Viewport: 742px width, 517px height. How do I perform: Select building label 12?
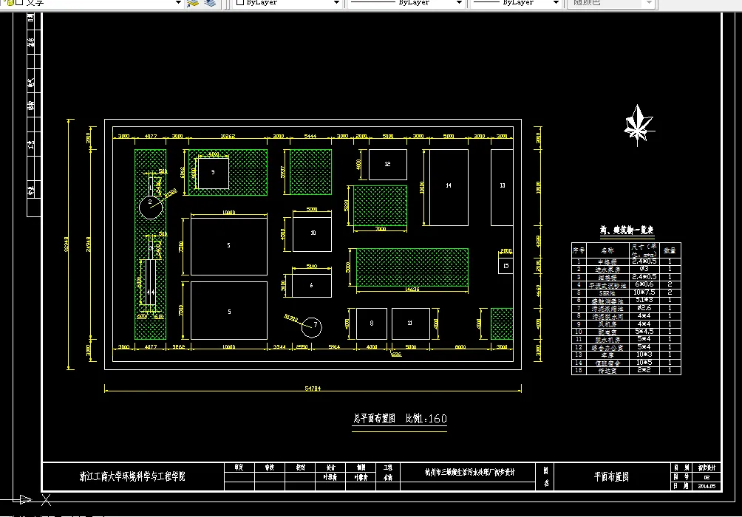coord(387,164)
